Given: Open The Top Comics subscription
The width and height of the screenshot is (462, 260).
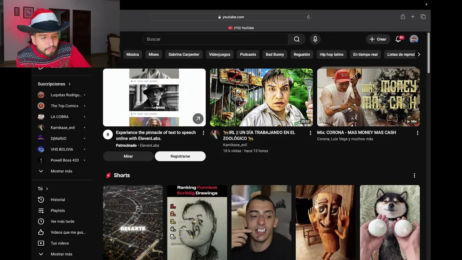Looking at the screenshot, I should click(x=62, y=106).
